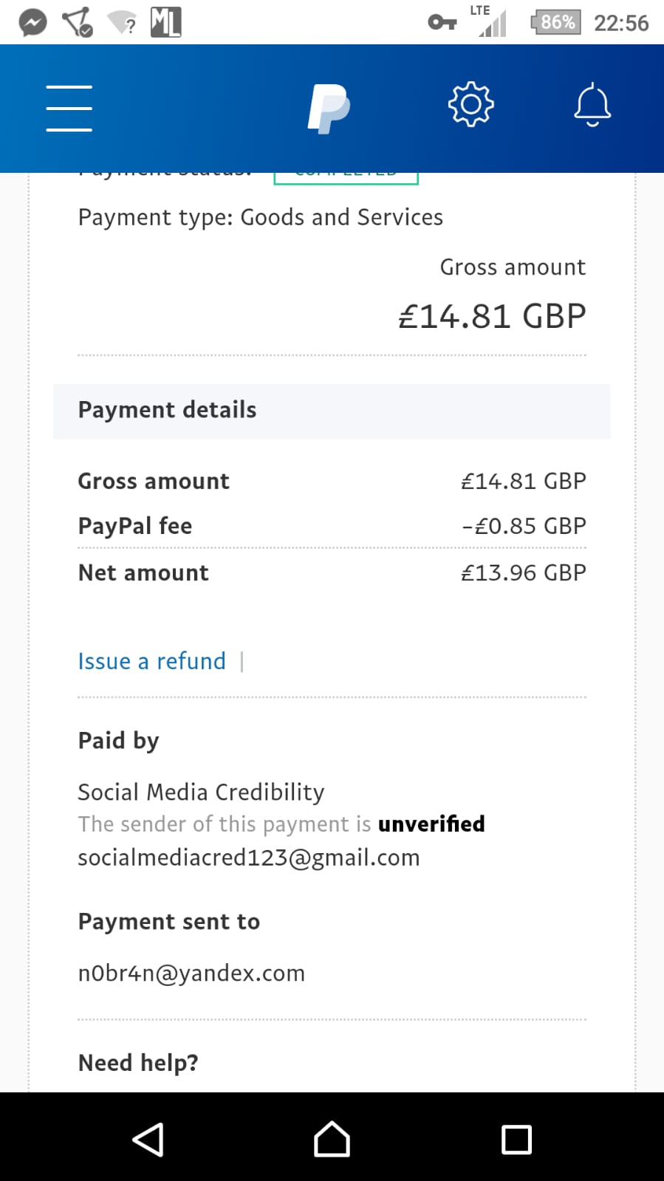
Task: Tap the PayPal fee -£0.85 GBP value
Action: coord(523,526)
